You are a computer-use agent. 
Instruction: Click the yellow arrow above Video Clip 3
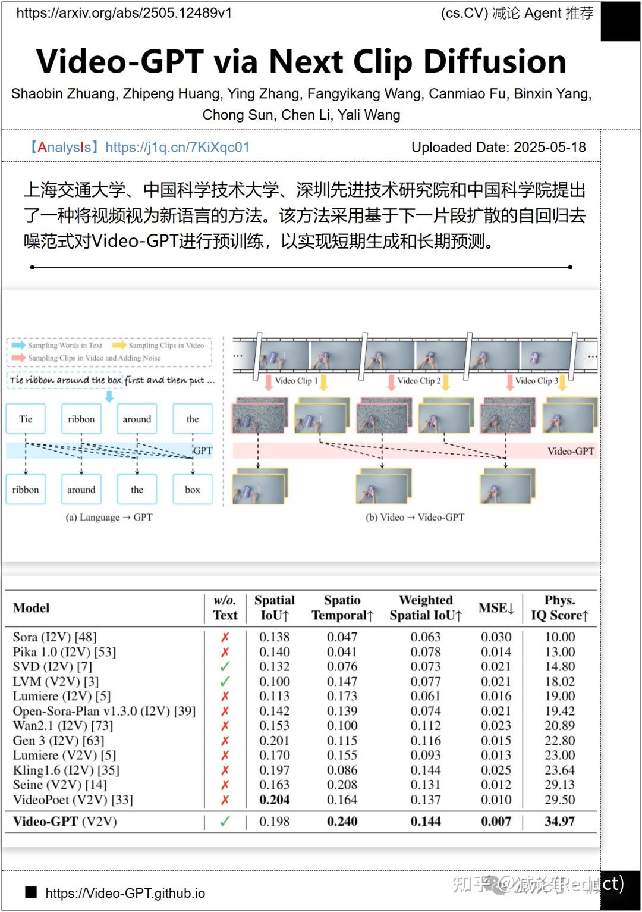[x=563, y=383]
